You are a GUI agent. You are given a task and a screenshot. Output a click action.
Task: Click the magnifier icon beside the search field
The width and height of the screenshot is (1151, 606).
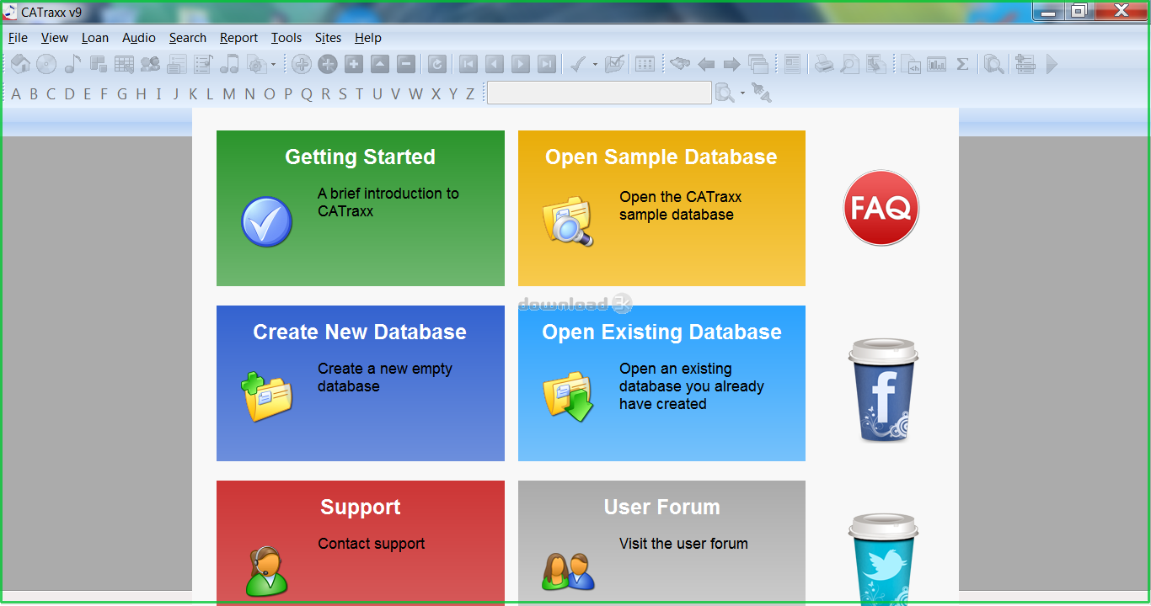725,93
